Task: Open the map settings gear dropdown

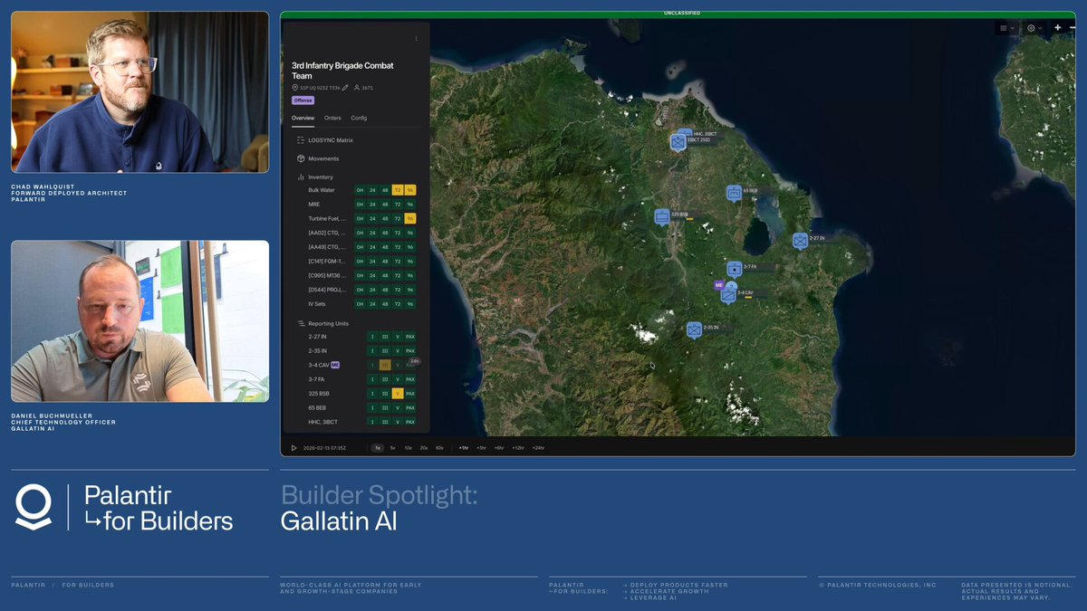Action: coord(1034,28)
